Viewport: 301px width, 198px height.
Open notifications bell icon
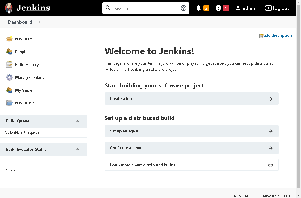click(199, 8)
